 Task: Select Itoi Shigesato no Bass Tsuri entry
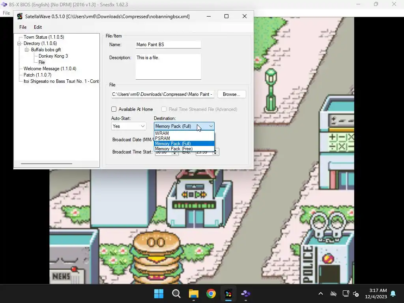point(61,81)
